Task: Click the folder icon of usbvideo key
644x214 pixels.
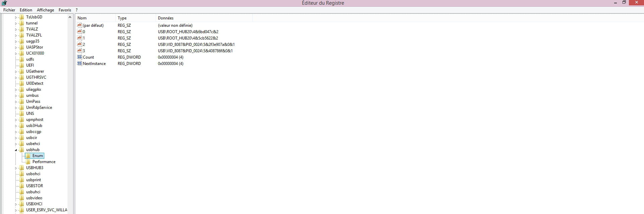Action: (21, 198)
